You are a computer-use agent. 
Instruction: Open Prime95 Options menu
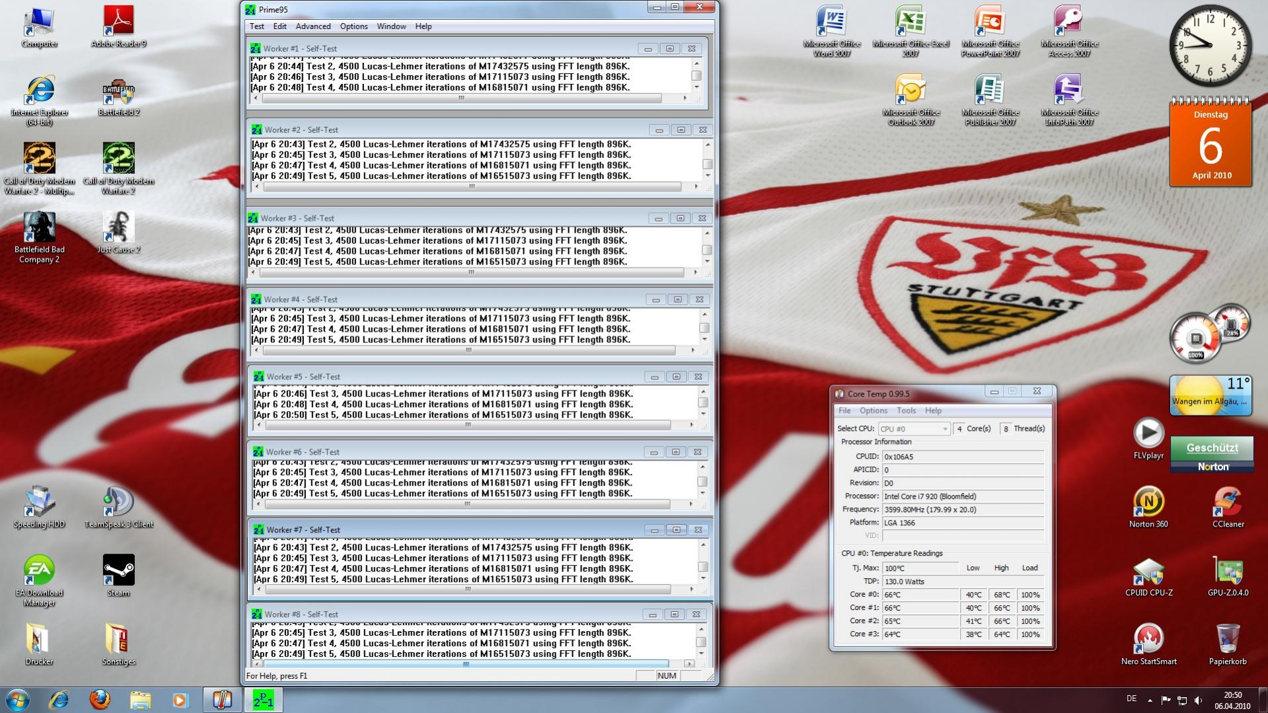pos(354,26)
